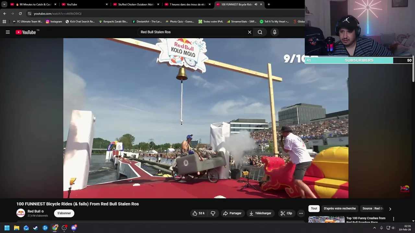The width and height of the screenshot is (415, 233).
Task: Open 'Kenpachi Zaraki Ble...' bookmark
Action: click(113, 21)
